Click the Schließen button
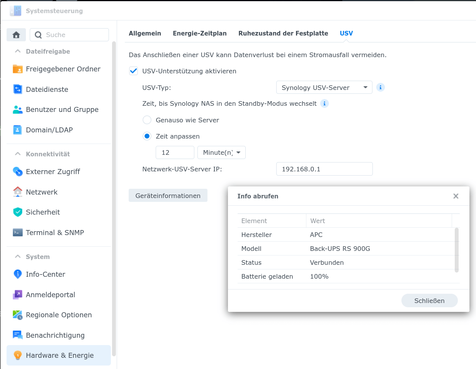This screenshot has height=369, width=476. (x=430, y=301)
